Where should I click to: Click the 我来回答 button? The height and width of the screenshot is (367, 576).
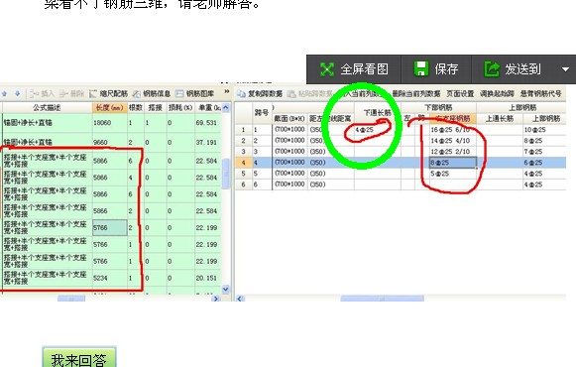[79, 358]
